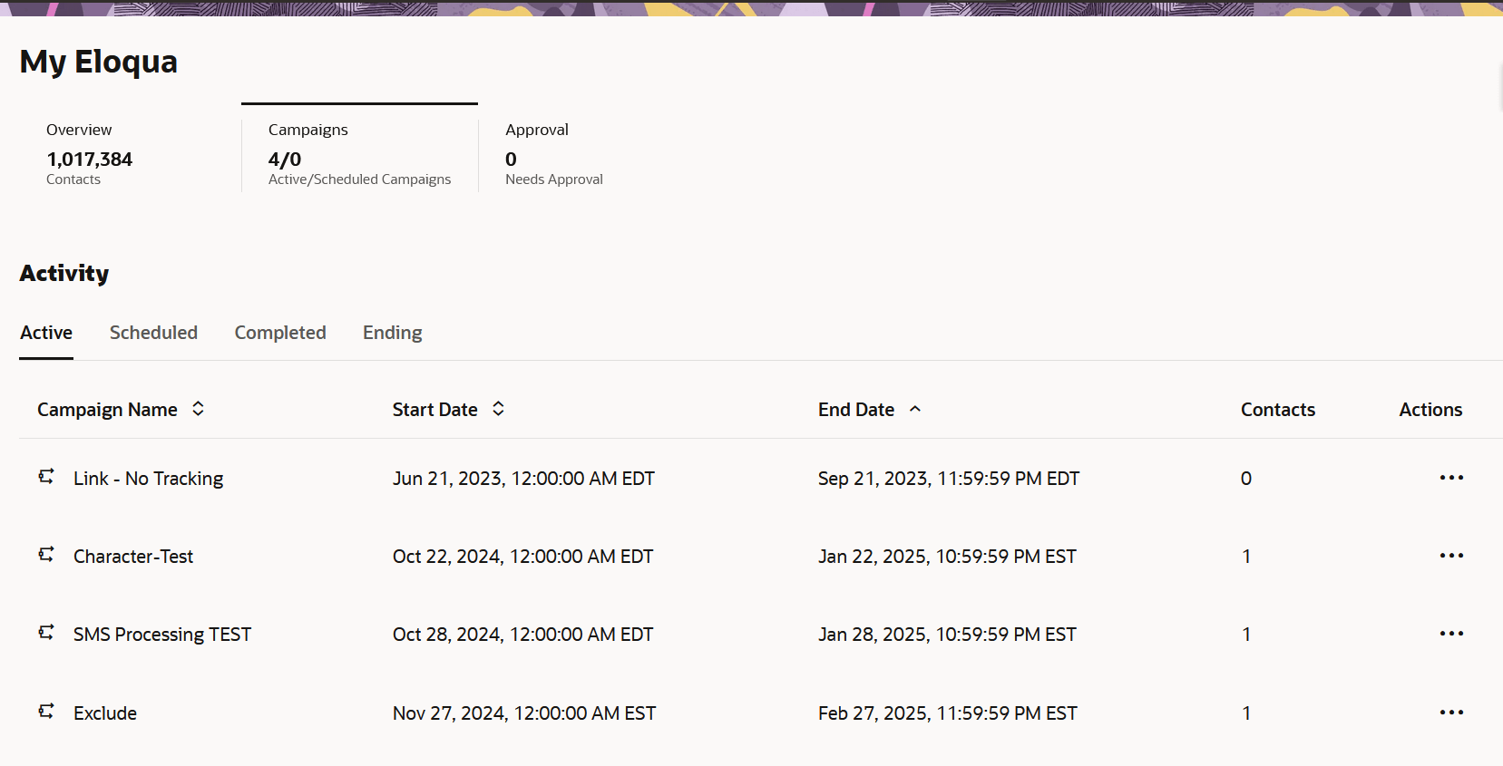This screenshot has height=766, width=1503.
Task: Open actions menu for SMS Processing TEST
Action: pos(1451,634)
